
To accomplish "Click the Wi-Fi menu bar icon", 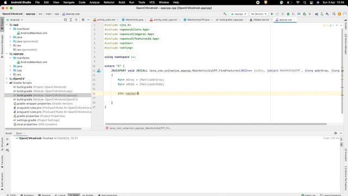I will coord(297,2).
